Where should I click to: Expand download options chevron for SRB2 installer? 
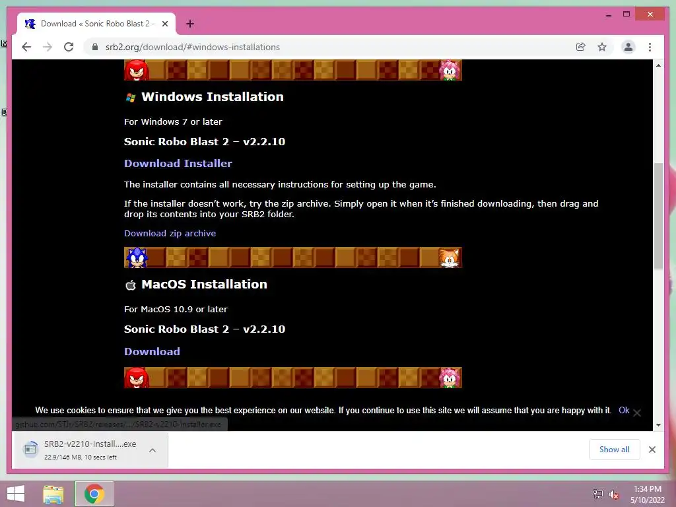[x=152, y=450]
